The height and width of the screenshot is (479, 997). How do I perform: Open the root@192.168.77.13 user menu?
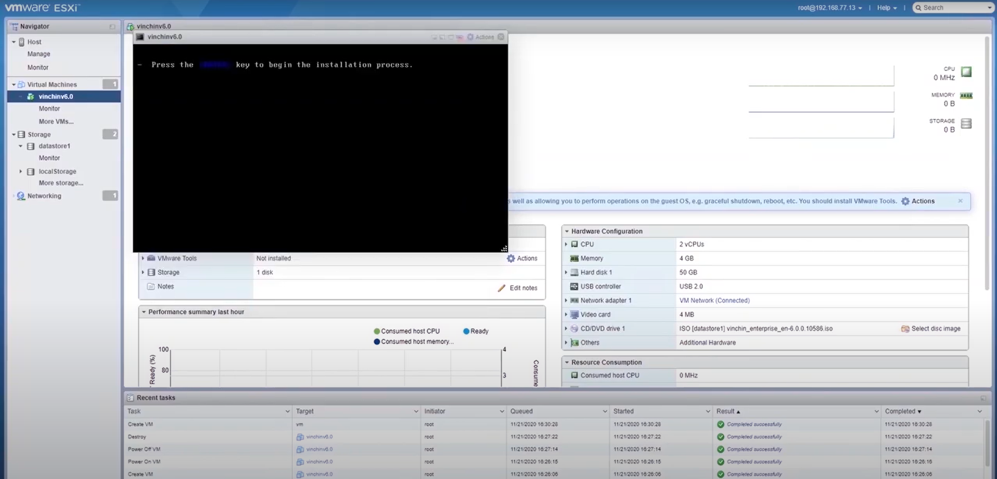coord(829,8)
